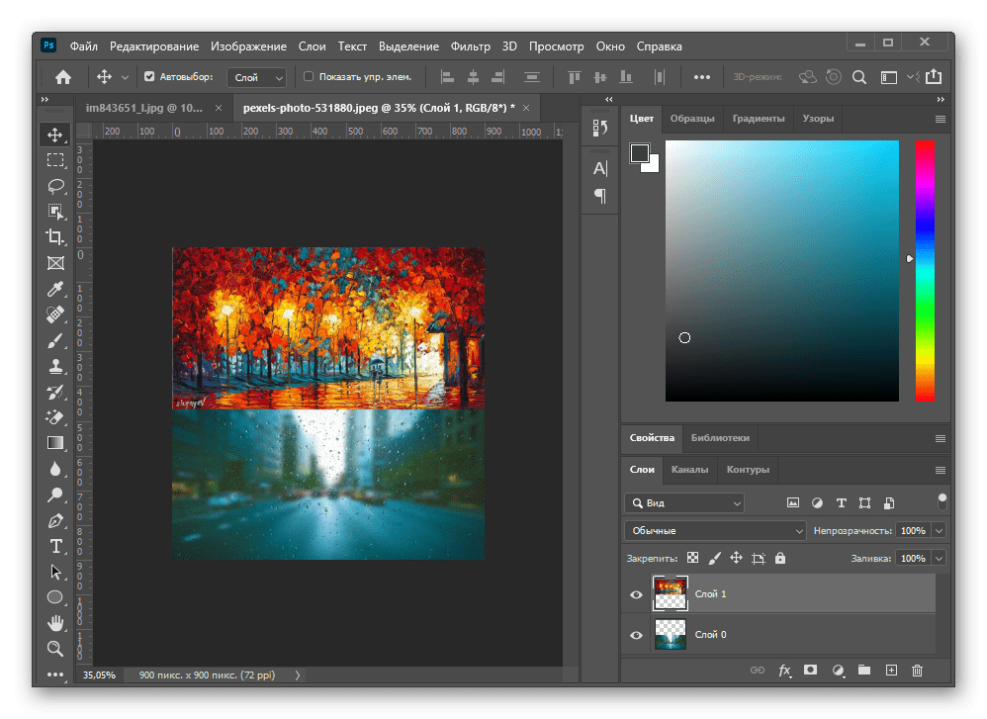The width and height of the screenshot is (987, 719).
Task: Select the Healing Brush tool
Action: click(55, 315)
